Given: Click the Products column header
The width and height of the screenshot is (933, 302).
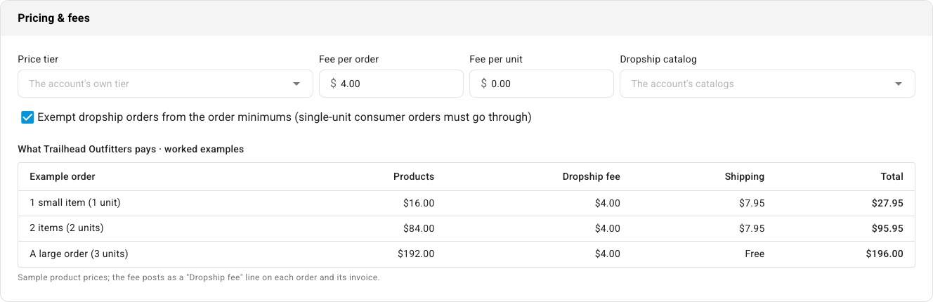Looking at the screenshot, I should [414, 176].
